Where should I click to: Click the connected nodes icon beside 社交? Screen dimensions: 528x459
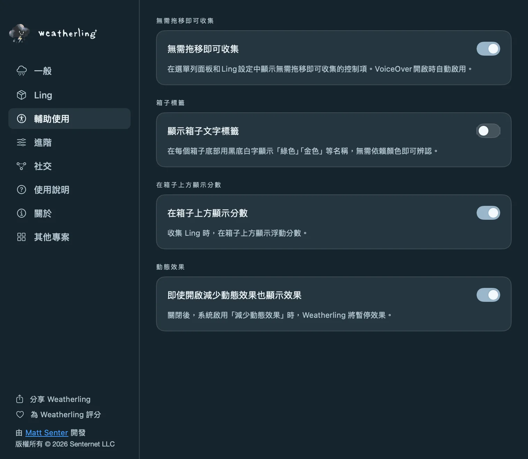point(22,166)
